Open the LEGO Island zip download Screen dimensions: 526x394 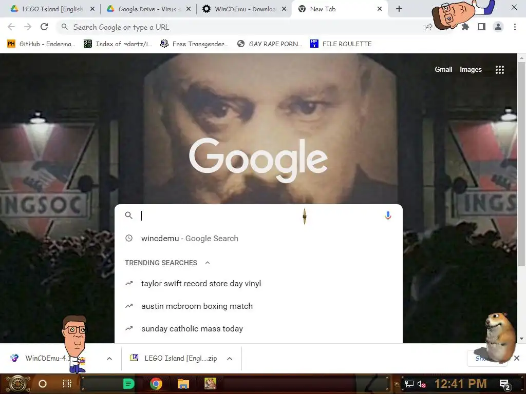point(174,358)
